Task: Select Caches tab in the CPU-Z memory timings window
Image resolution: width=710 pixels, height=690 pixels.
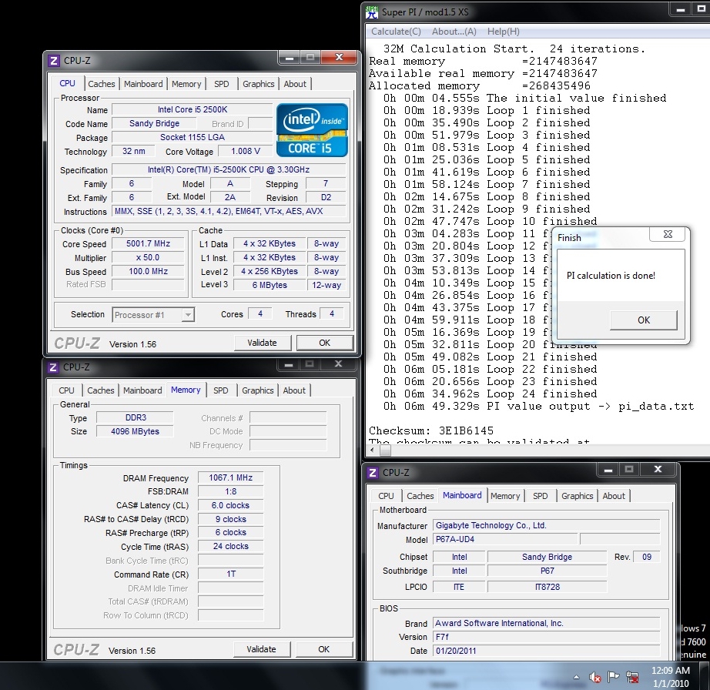Action: point(101,390)
